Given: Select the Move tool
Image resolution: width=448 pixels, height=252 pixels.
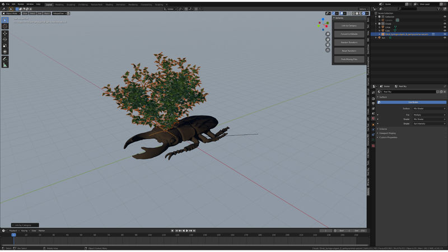Looking at the screenshot, I should [5, 34].
